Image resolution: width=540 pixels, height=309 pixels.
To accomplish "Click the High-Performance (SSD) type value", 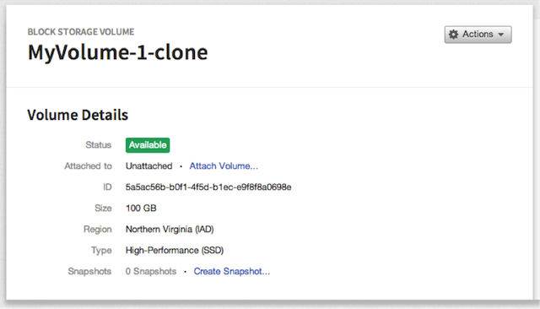I will click(175, 251).
